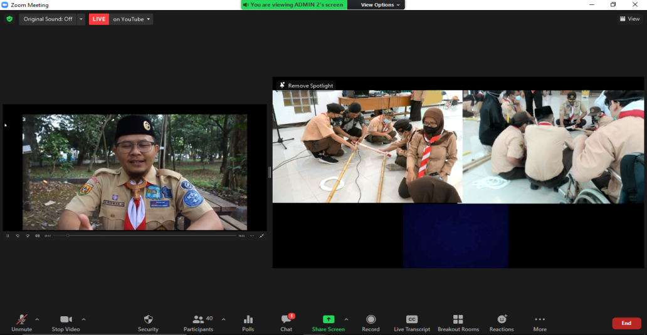Open the Security shield menu
This screenshot has width=647, height=335.
coord(148,323)
